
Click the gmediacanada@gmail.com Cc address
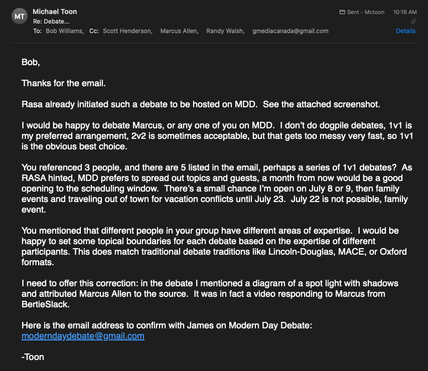coord(291,31)
